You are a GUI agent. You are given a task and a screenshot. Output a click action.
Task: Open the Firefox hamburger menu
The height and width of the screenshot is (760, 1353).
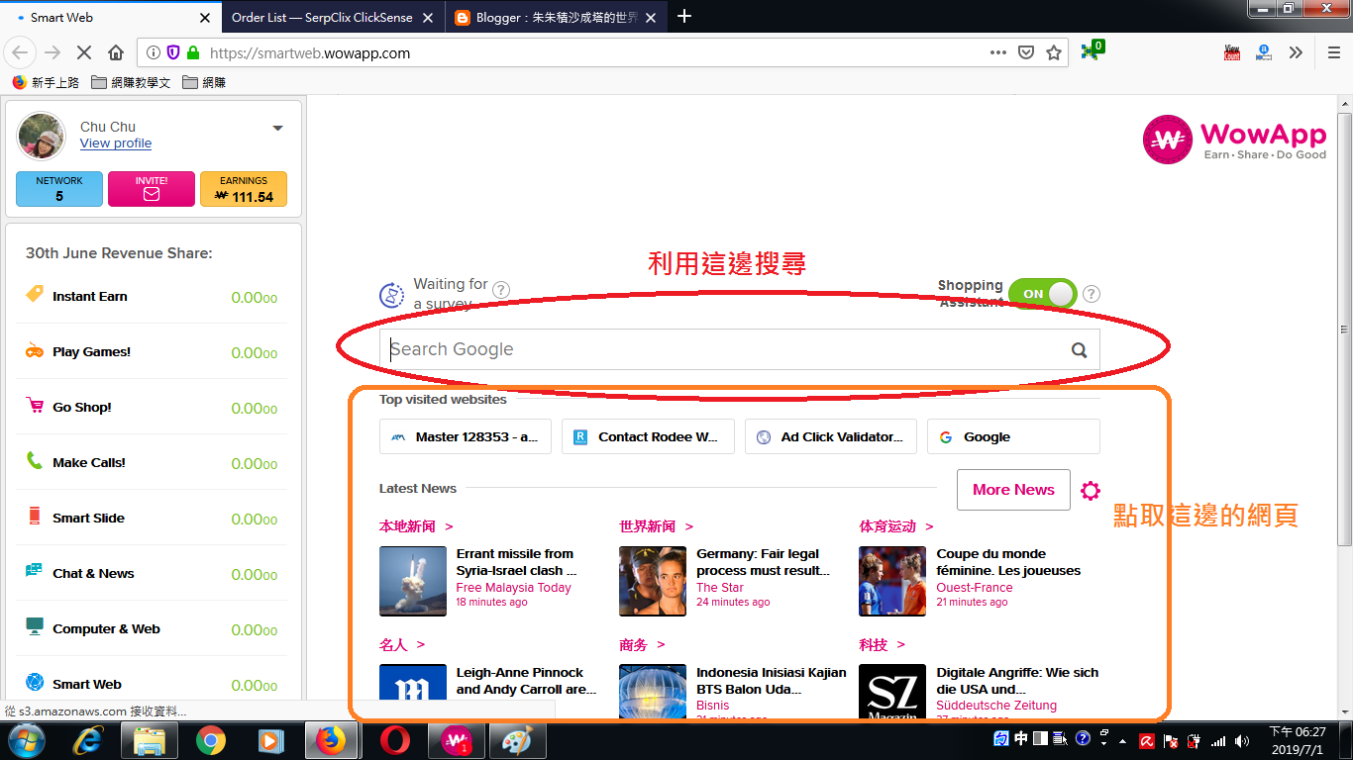[x=1333, y=53]
